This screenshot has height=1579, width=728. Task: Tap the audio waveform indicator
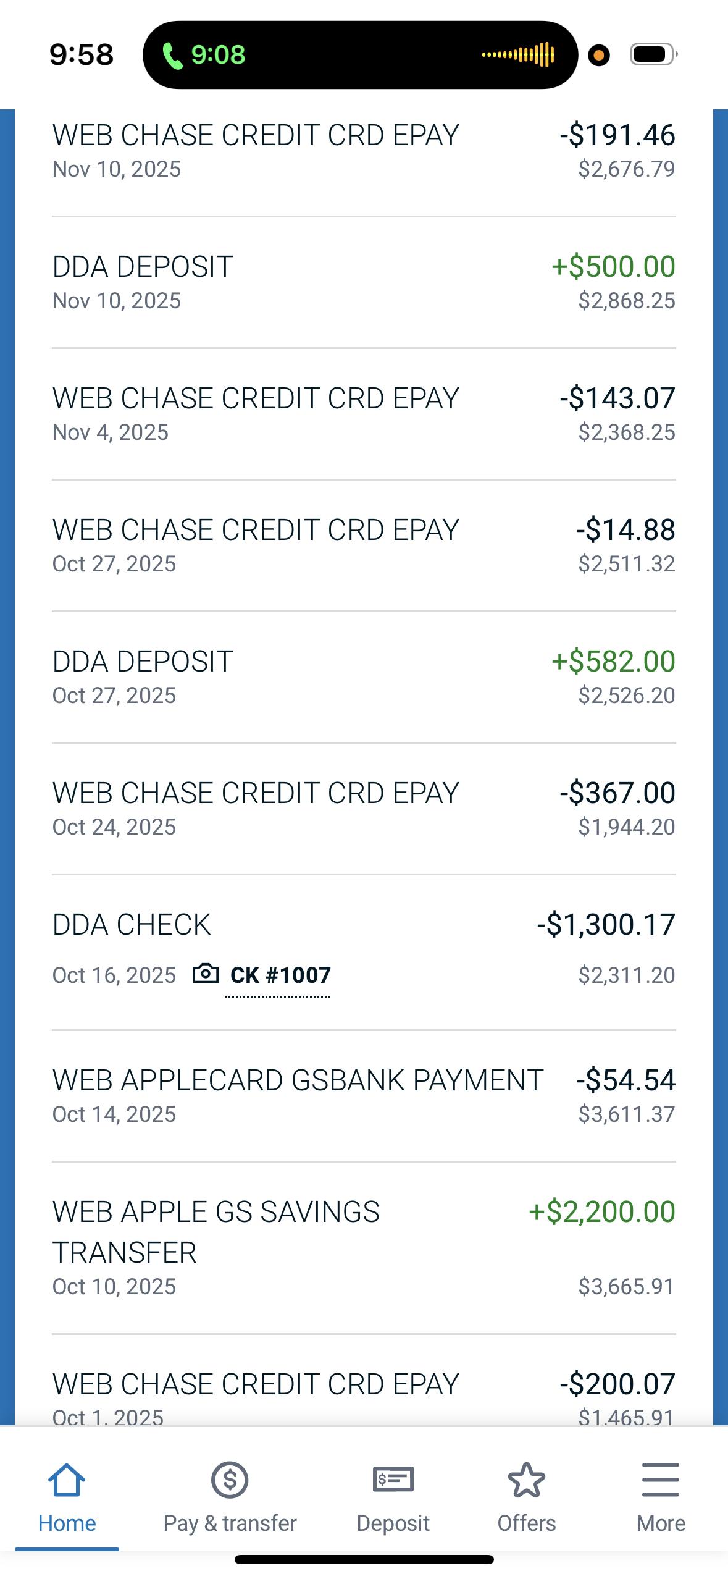click(x=518, y=55)
